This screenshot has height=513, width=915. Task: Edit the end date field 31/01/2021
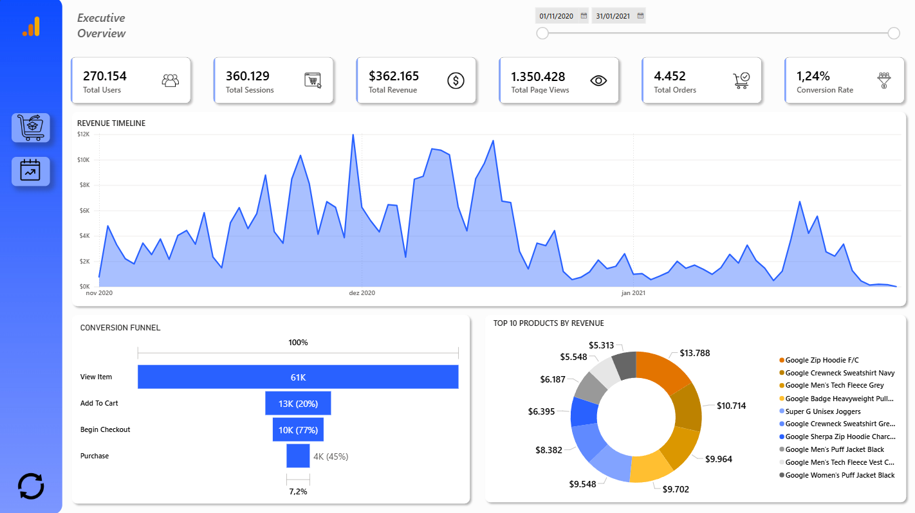613,16
